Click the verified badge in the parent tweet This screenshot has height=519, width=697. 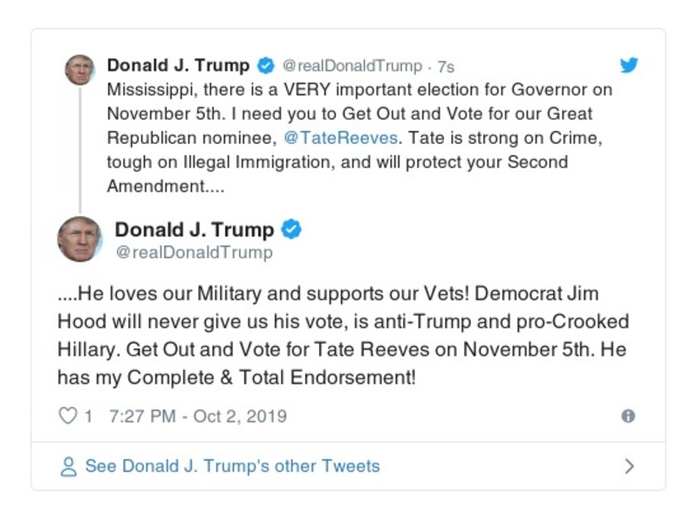point(266,66)
